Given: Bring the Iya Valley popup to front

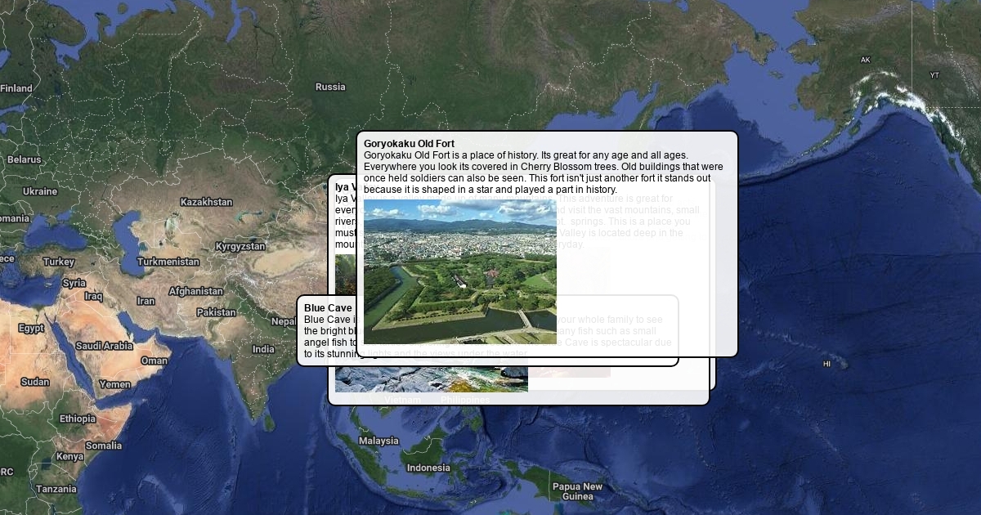Looking at the screenshot, I should coord(343,187).
